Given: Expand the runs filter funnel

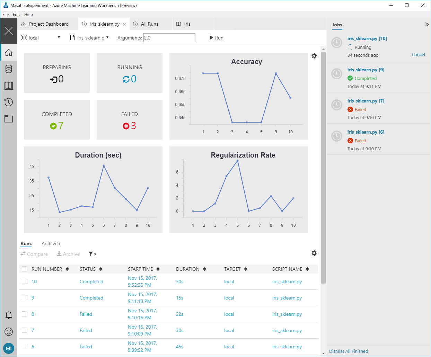Looking at the screenshot, I should (92, 254).
